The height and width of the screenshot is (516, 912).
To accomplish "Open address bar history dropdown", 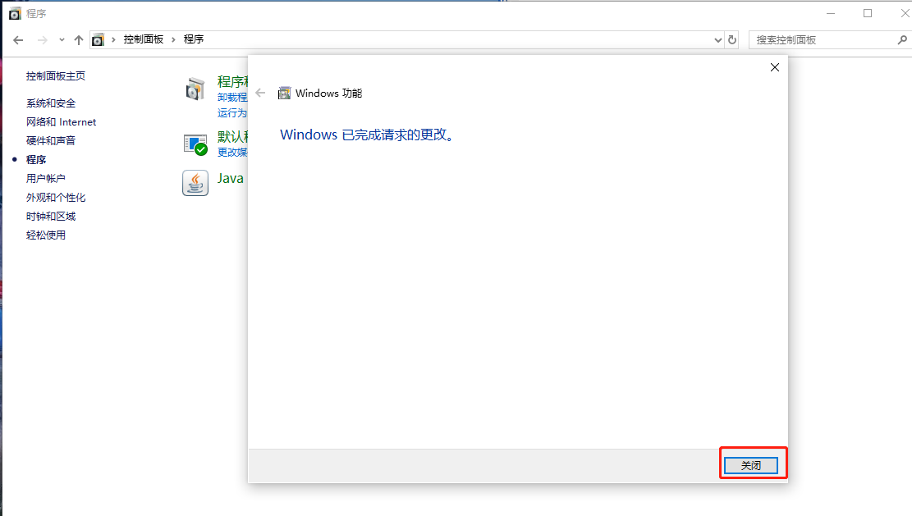I will 717,40.
